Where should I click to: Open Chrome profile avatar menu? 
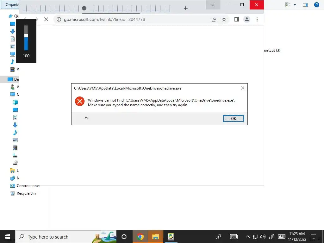point(247,19)
